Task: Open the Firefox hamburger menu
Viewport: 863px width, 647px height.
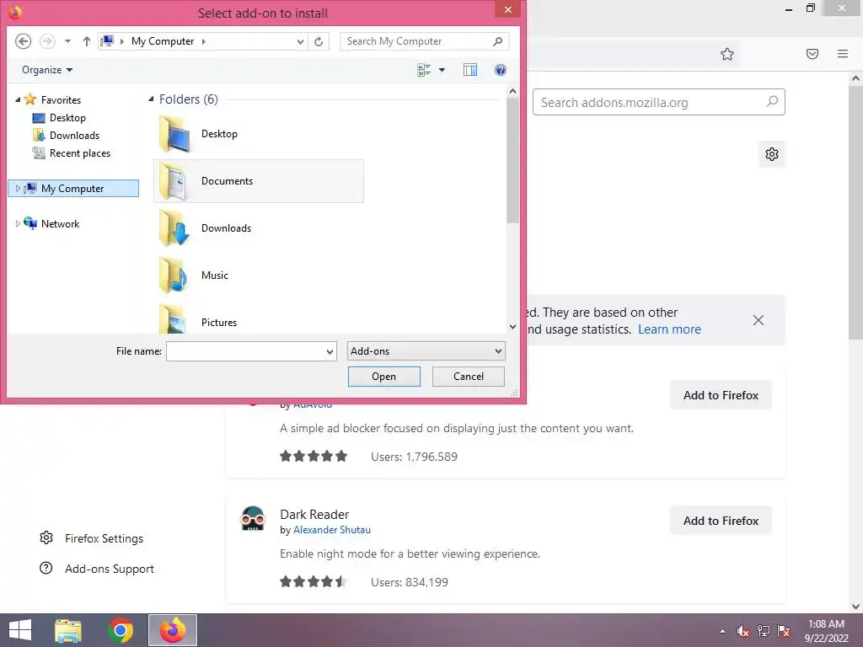Action: (x=843, y=54)
